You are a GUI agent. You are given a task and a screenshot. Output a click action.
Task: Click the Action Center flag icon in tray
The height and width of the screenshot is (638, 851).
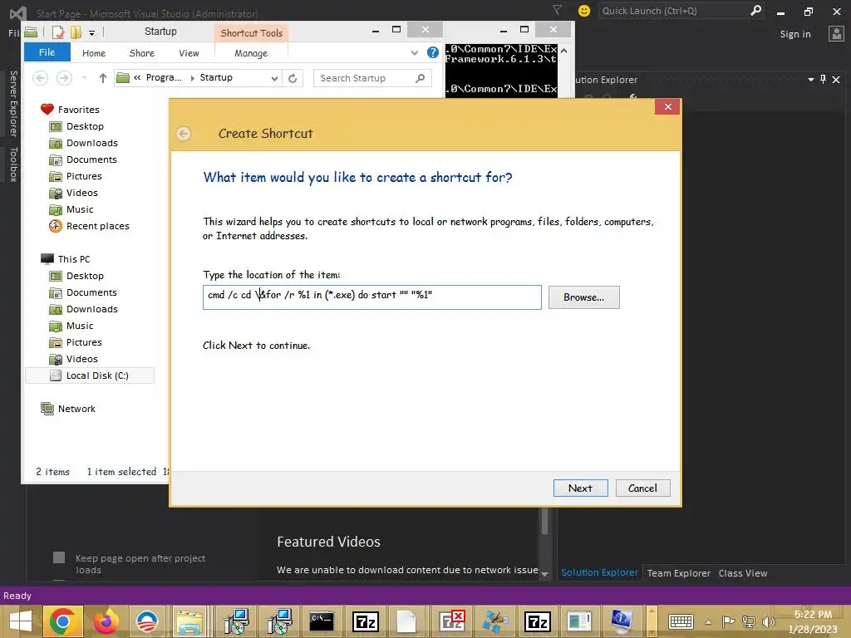pyautogui.click(x=728, y=621)
